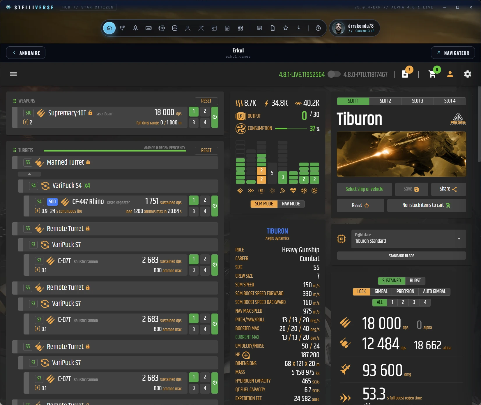The width and height of the screenshot is (481, 405).
Task: Click the Tiburon ship image
Action: click(402, 154)
